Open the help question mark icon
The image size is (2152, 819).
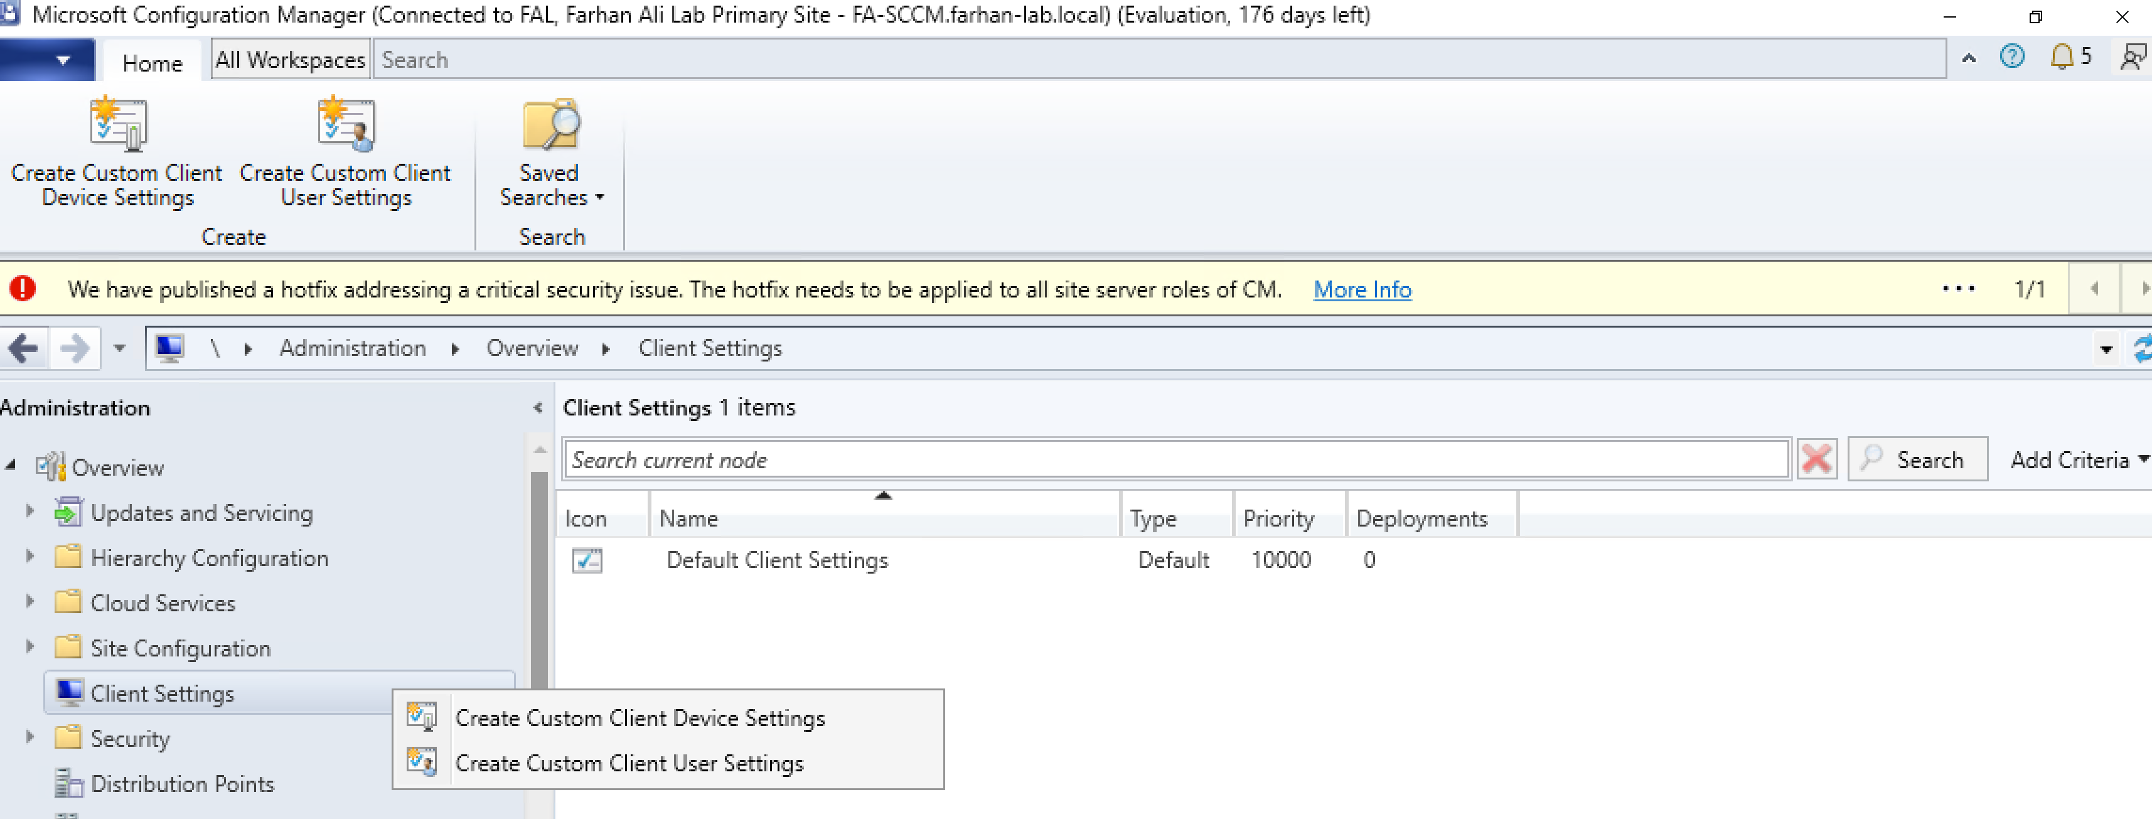2011,57
